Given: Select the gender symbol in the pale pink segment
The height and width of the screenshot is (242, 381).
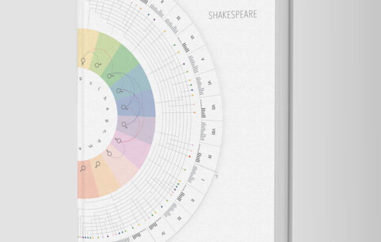Looking at the screenshot, I should tap(109, 153).
